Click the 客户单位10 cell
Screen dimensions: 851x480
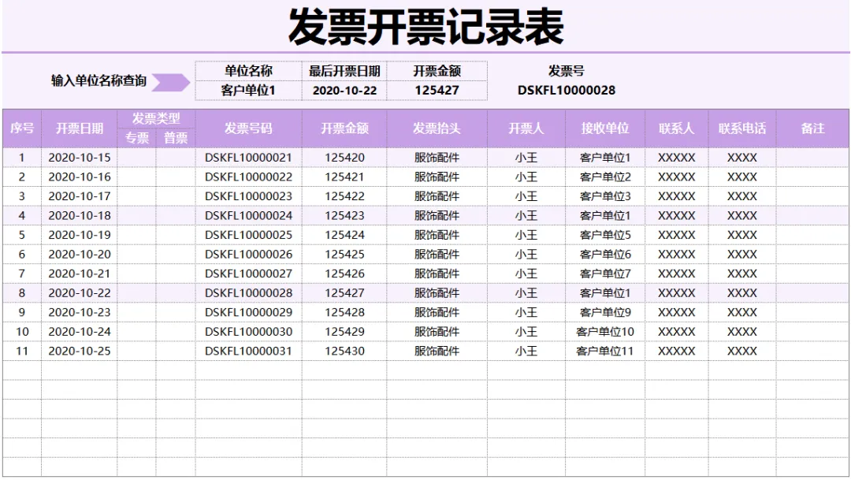605,332
